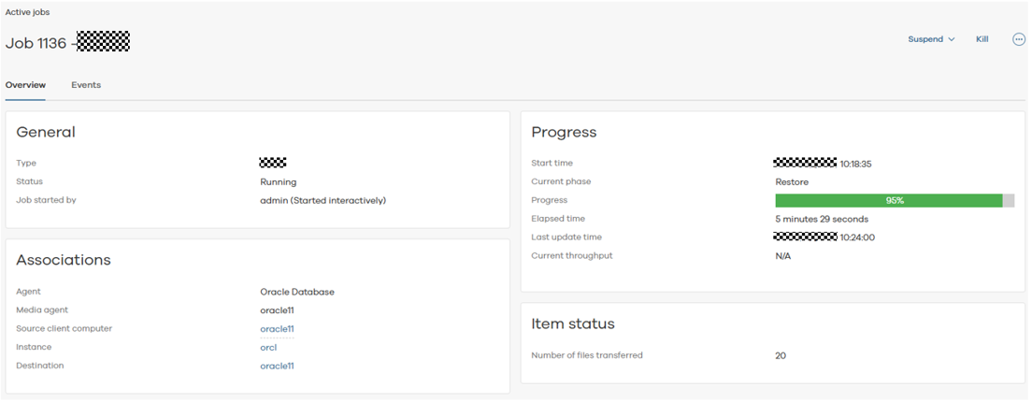Click the elapsed time 5 minutes 29 seconds
The height and width of the screenshot is (402, 1032).
(822, 219)
